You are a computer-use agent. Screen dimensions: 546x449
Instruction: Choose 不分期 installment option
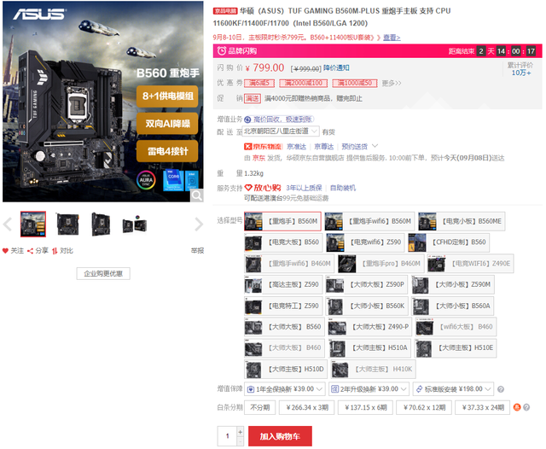tap(259, 407)
